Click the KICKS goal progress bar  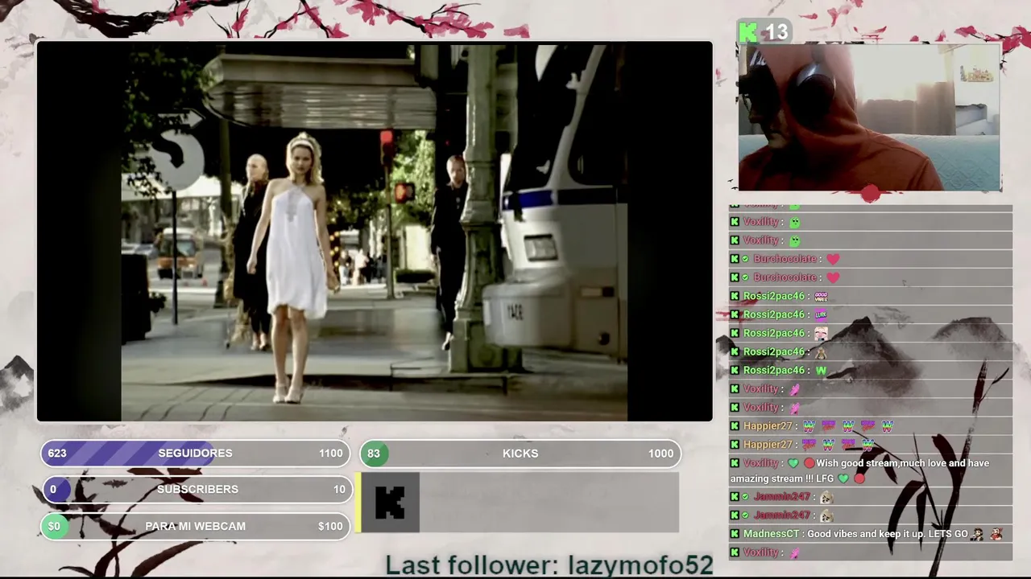pos(520,454)
